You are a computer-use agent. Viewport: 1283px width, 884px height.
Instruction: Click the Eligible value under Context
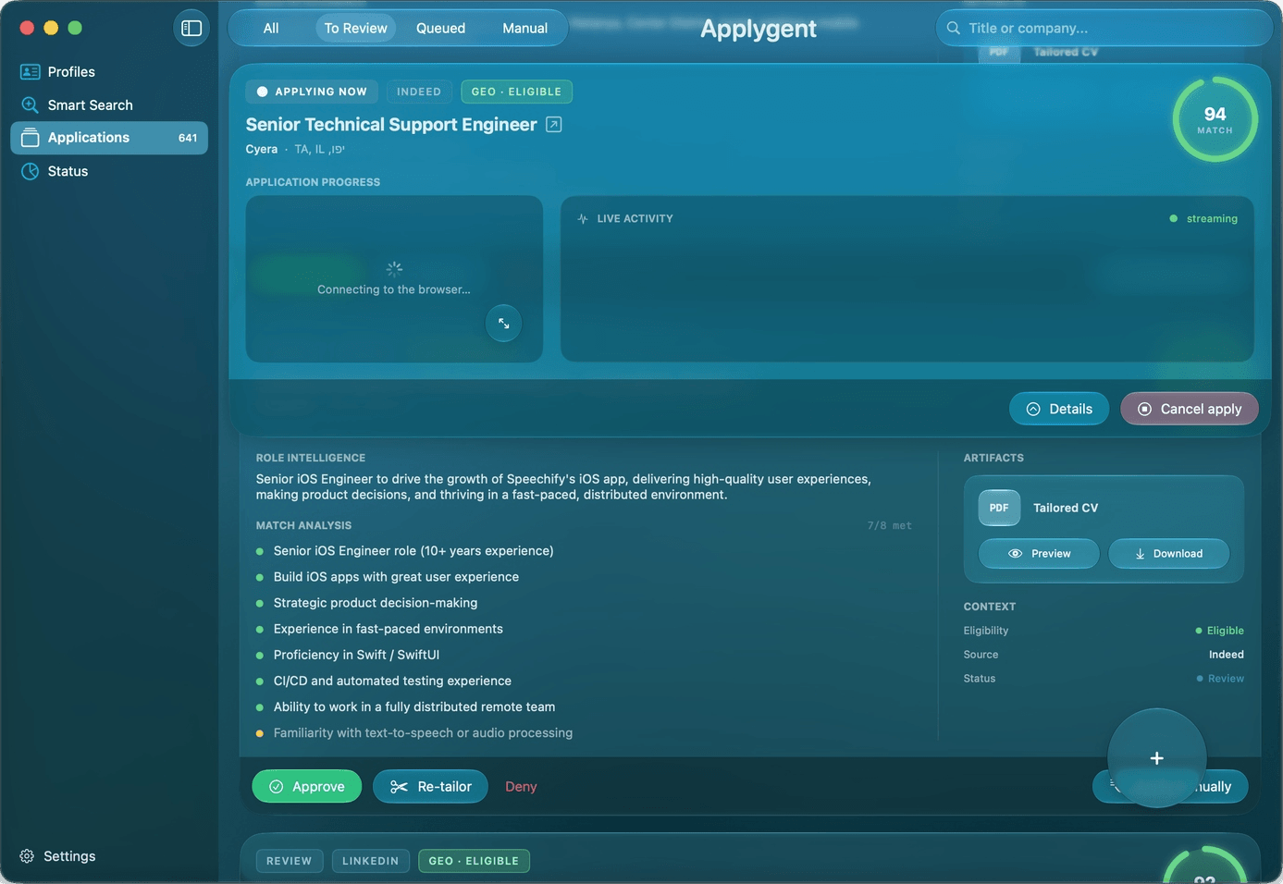click(1220, 631)
